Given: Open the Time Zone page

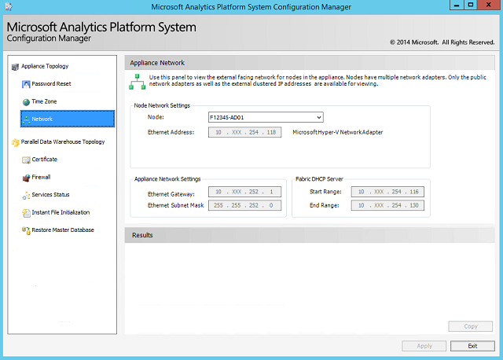Looking at the screenshot, I should 44,101.
